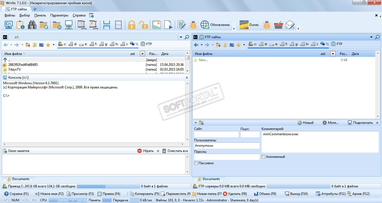Open the Файлы menu
This screenshot has width=382, height=203.
(x=10, y=16)
